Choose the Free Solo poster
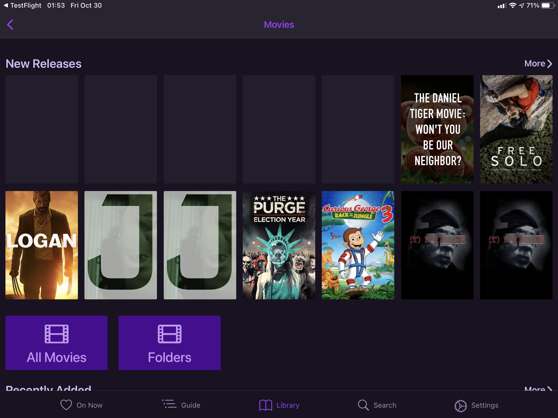This screenshot has height=418, width=558. [516, 129]
